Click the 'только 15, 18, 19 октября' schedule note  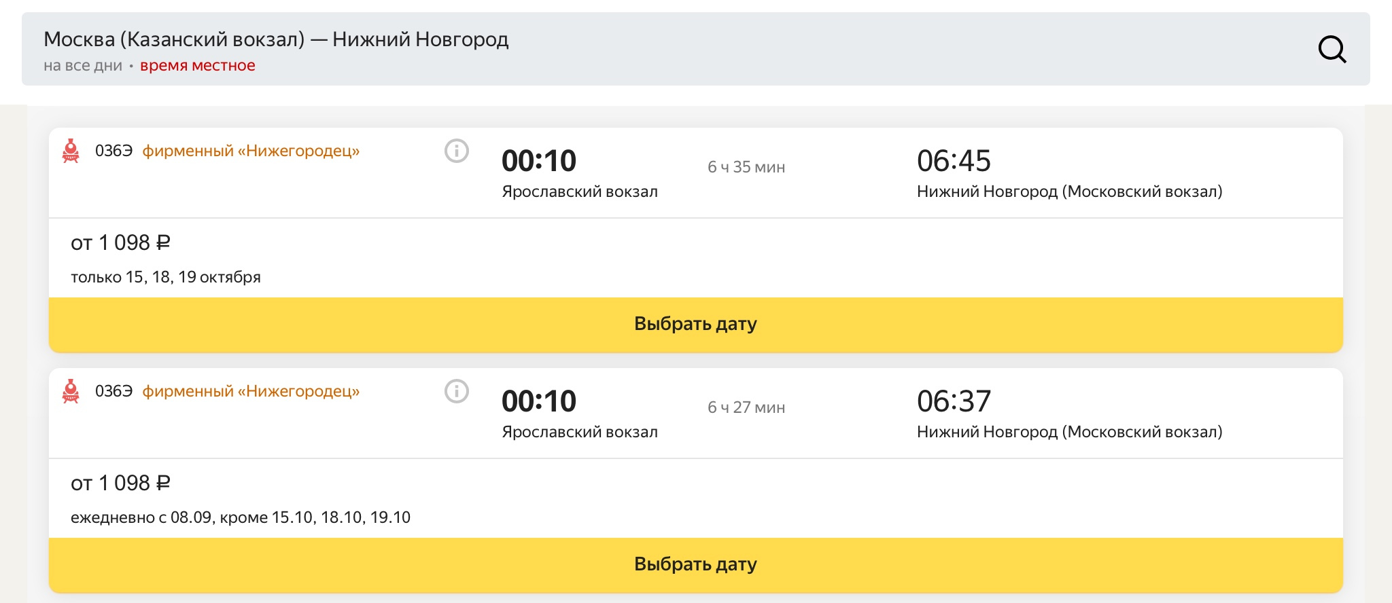pos(166,277)
